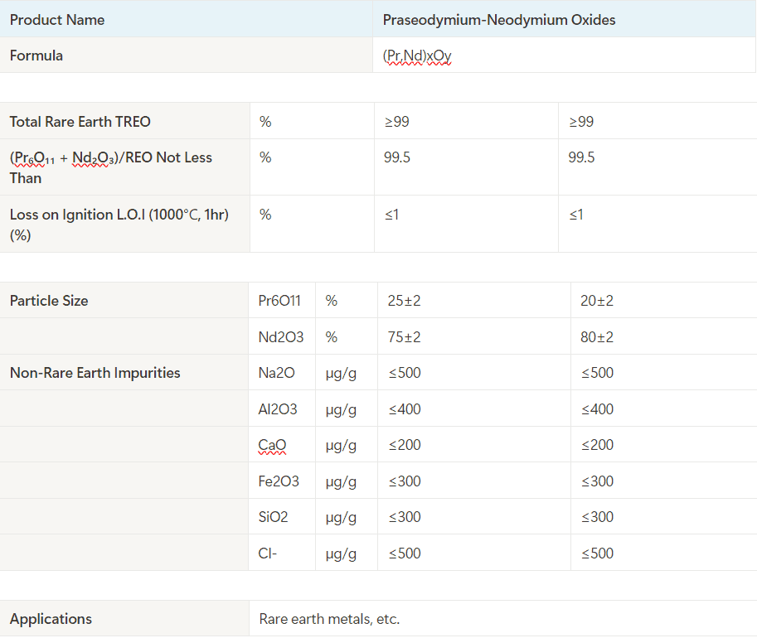Viewport: 757px width, 638px height.
Task: Select the (Pr,Nd)xOy formula text
Action: pyautogui.click(x=416, y=56)
